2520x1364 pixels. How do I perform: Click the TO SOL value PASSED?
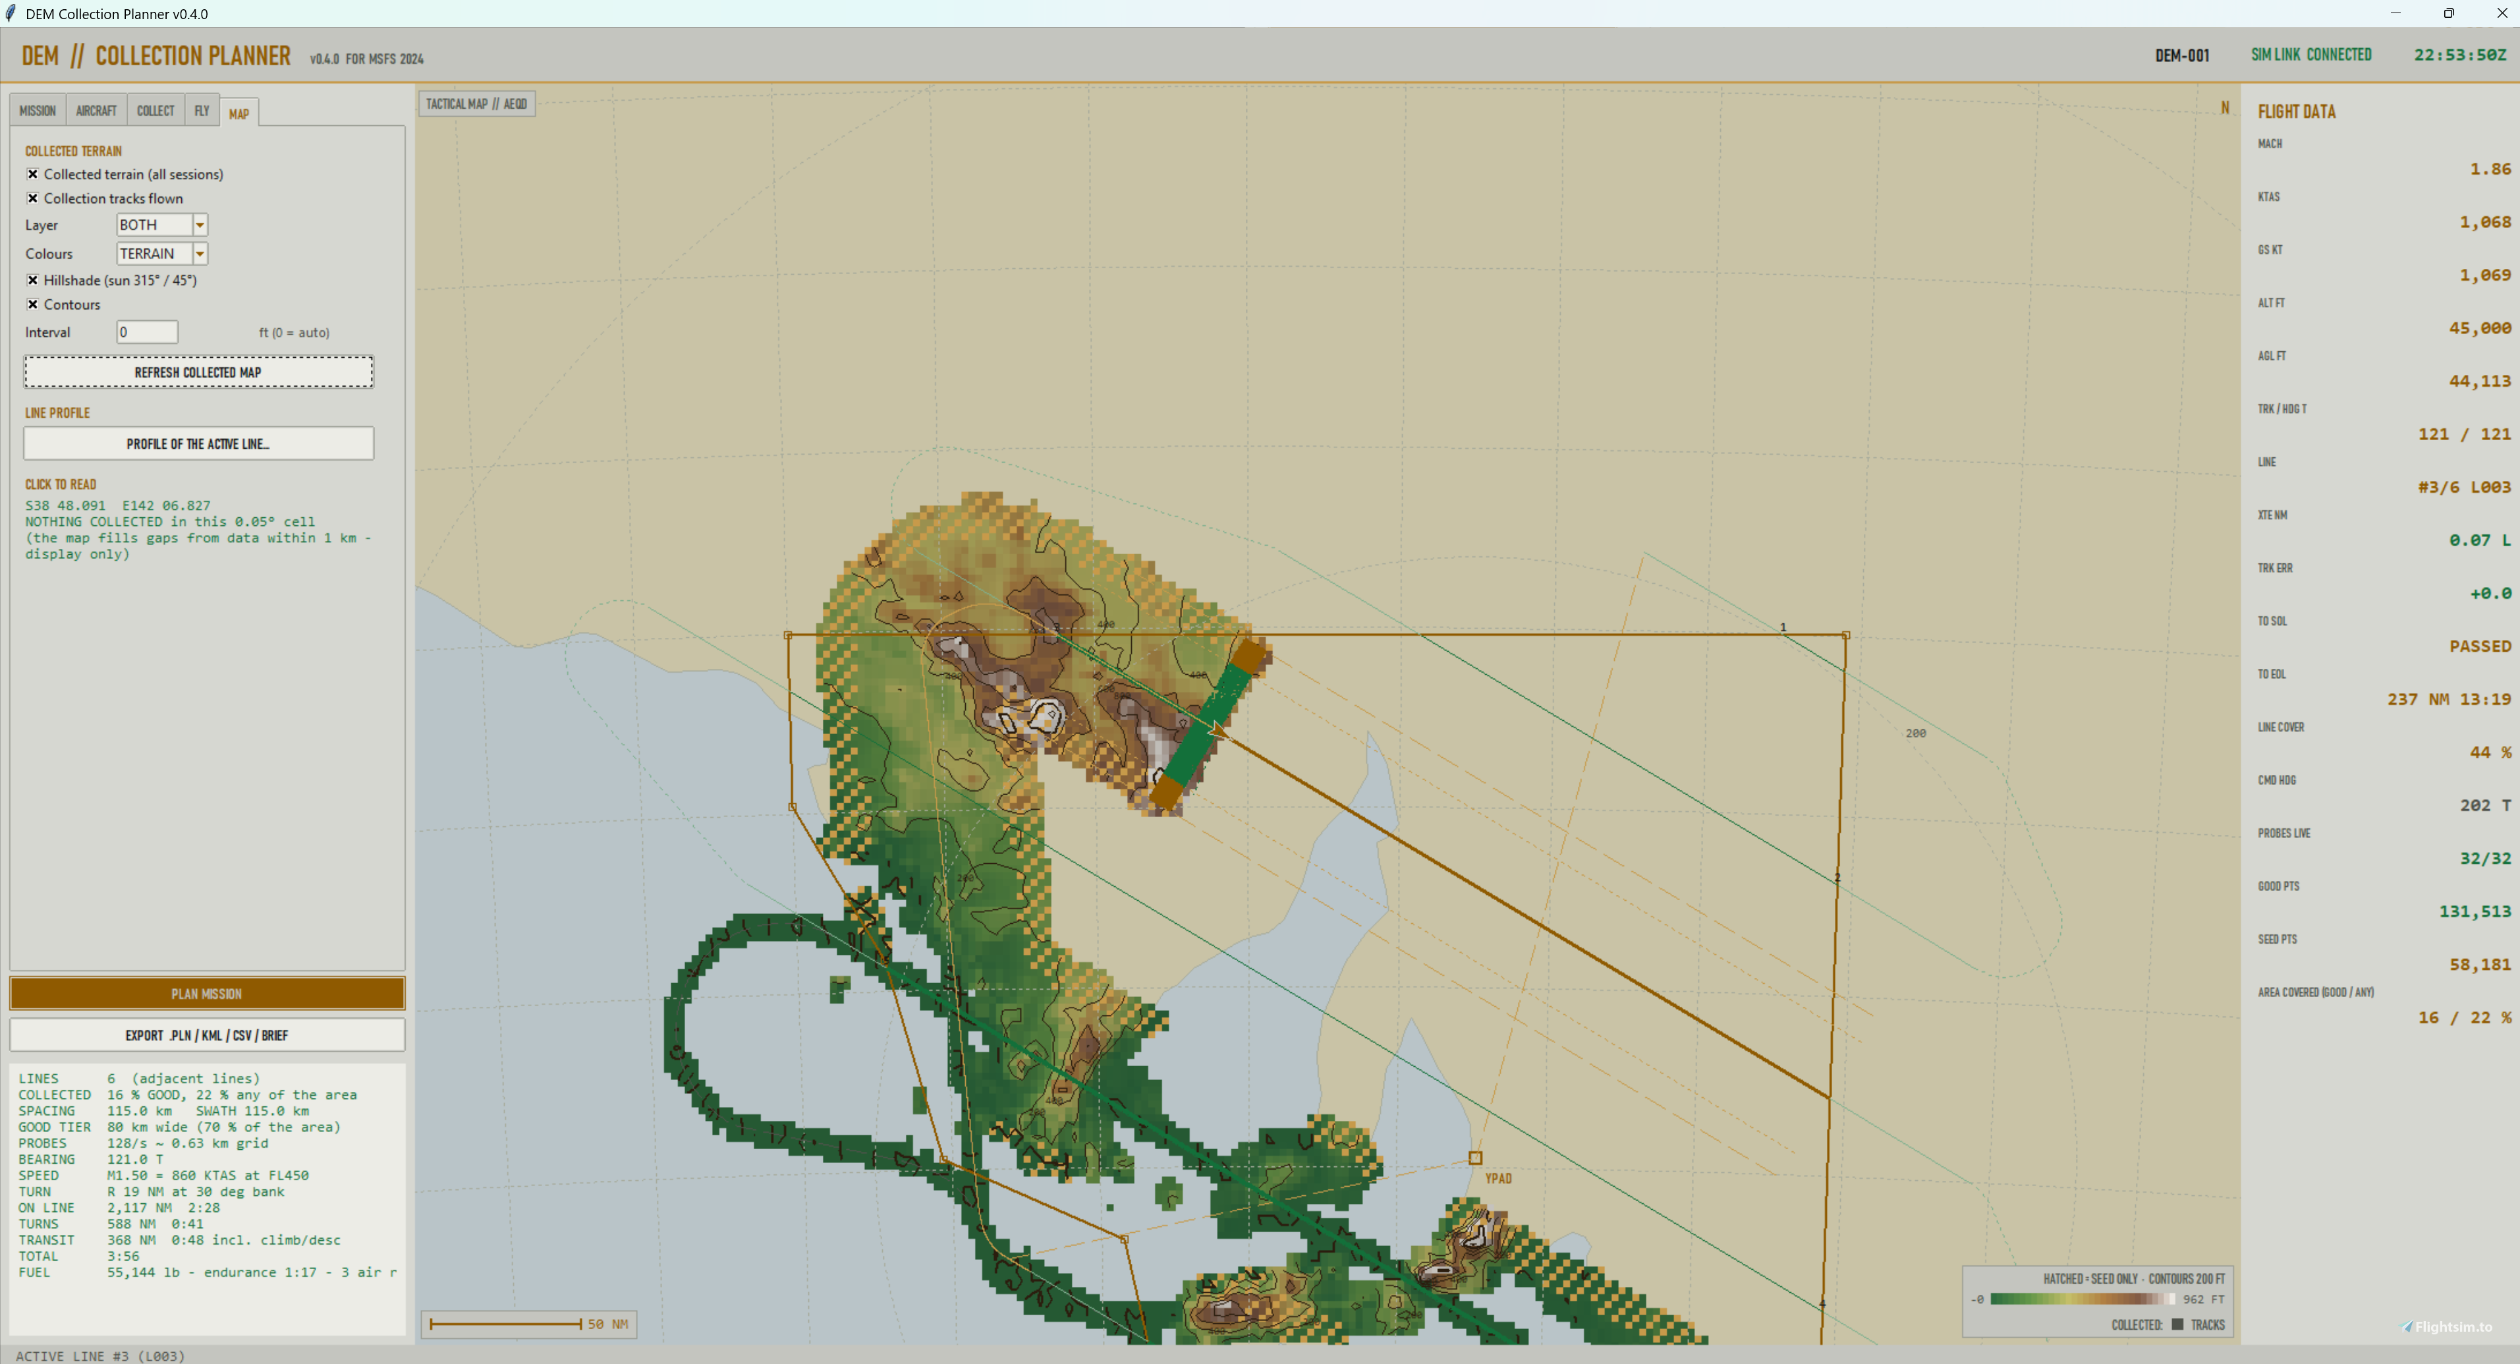coord(2480,647)
